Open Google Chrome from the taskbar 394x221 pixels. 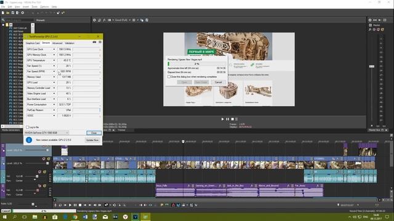point(75,217)
